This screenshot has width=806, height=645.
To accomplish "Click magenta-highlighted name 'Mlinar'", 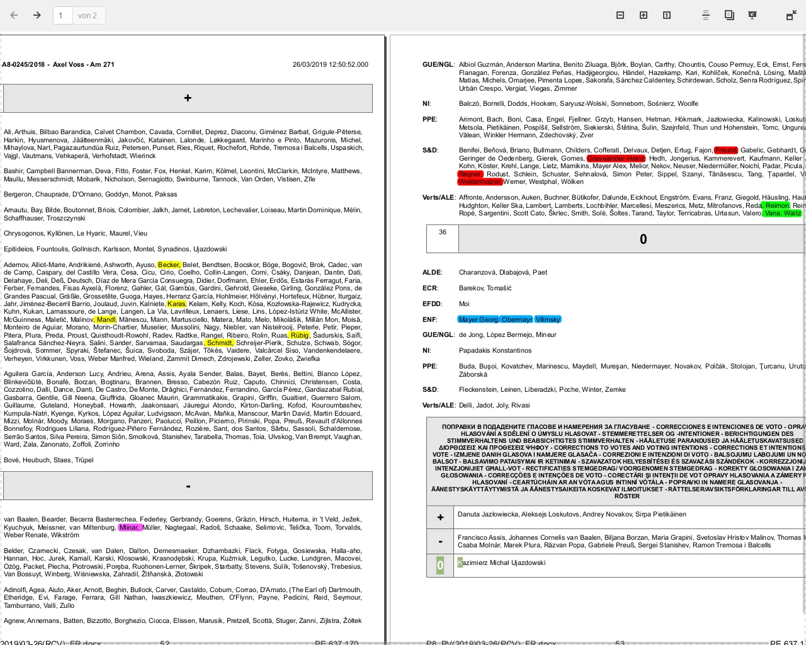I will click(130, 528).
